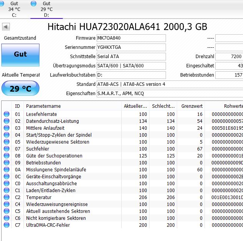This screenshot has height=241, width=243.
Task: Sort by the Schlecht column header
Action: tap(163, 106)
